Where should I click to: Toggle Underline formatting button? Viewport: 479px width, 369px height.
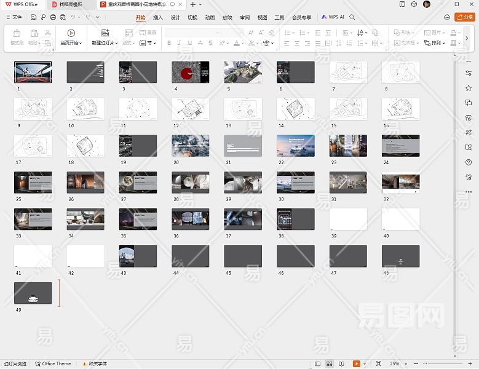pyautogui.click(x=189, y=44)
